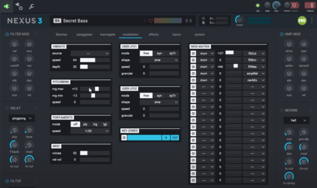Open the FILTER MOD options menu dots
This screenshot has width=317, height=188.
click(x=37, y=34)
